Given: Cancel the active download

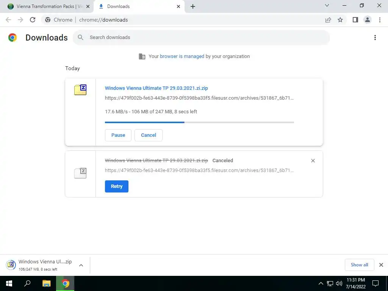Looking at the screenshot, I should click(149, 135).
